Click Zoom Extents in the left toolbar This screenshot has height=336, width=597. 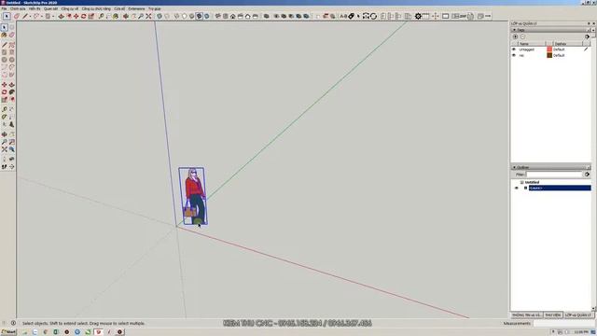point(4,149)
